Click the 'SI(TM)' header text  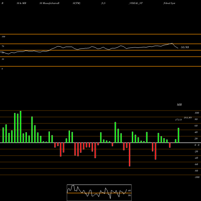pos(76,3)
